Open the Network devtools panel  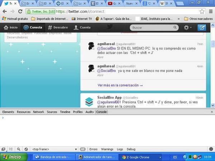pyautogui.click(x=39, y=112)
